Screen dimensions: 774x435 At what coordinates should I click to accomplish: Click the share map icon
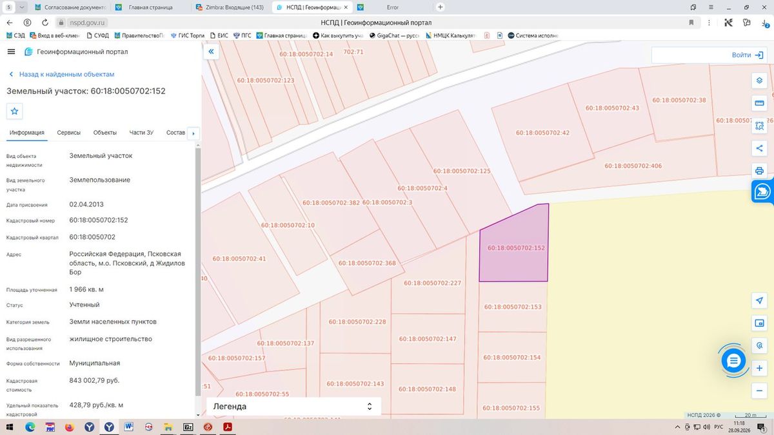point(759,148)
